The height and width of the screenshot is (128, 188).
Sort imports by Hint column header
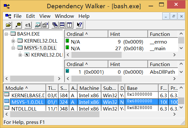(x=128, y=34)
